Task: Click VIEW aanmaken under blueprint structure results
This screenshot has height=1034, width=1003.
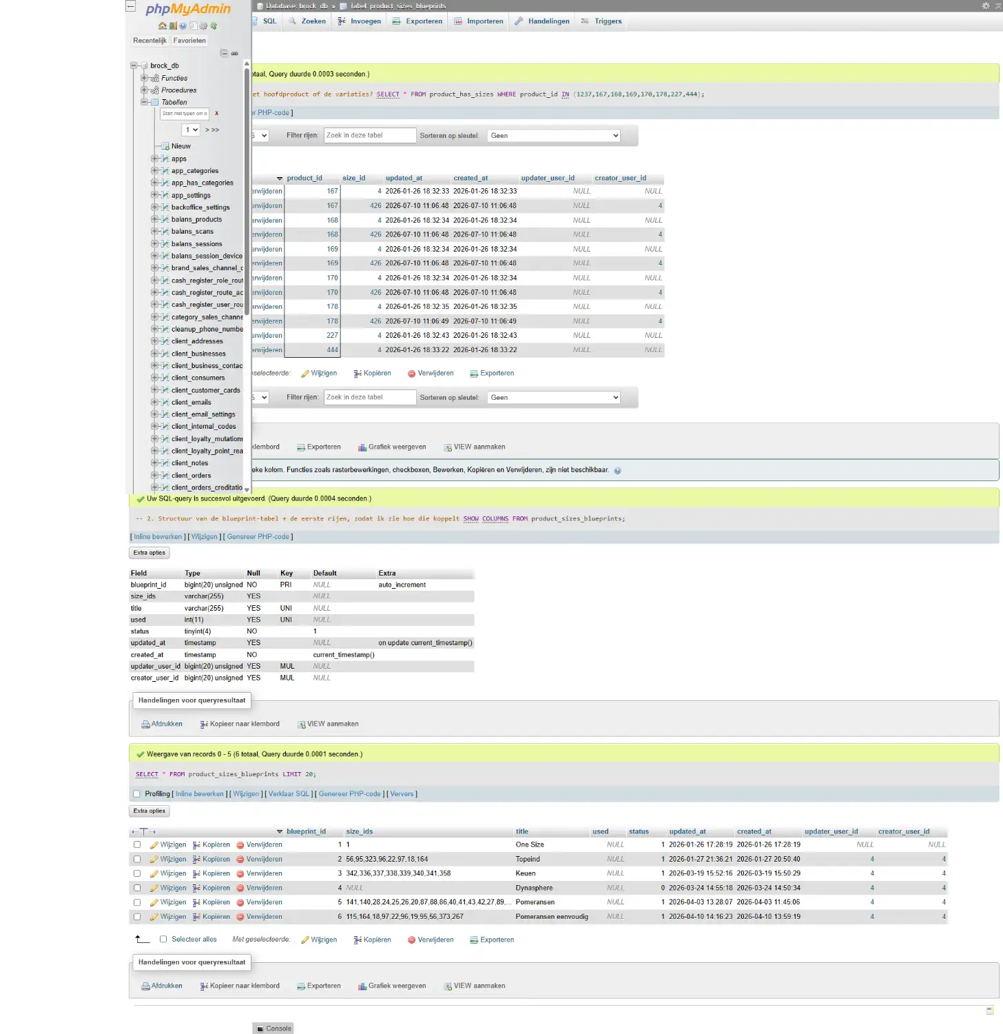Action: click(x=328, y=724)
